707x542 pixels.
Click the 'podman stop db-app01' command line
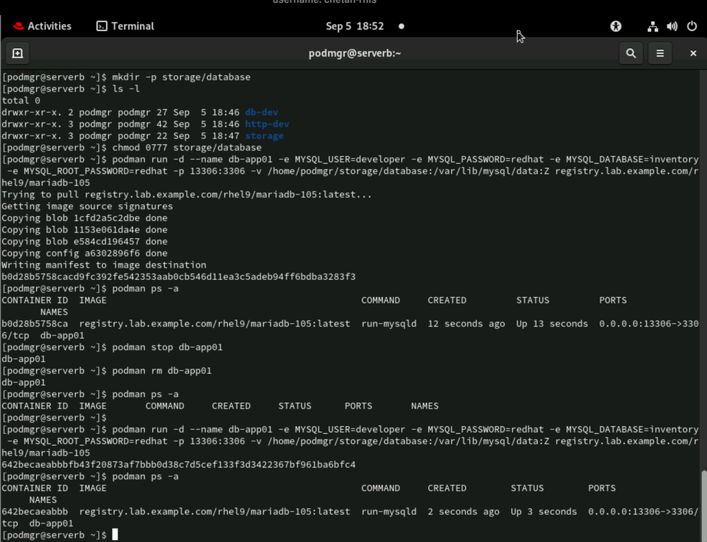pyautogui.click(x=167, y=347)
